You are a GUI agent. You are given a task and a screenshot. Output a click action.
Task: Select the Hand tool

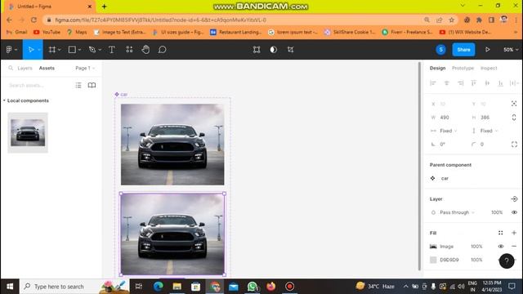click(145, 50)
